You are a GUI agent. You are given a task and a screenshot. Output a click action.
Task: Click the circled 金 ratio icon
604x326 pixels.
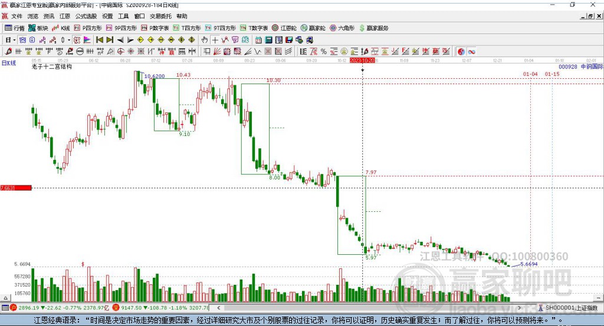click(344, 51)
